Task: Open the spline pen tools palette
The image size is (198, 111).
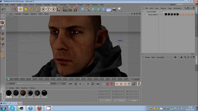Action: coord(88,9)
